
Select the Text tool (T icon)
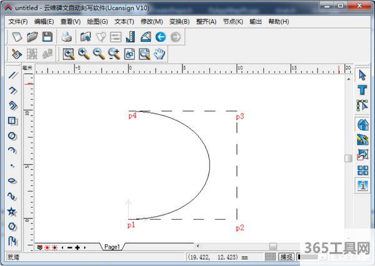click(362, 90)
